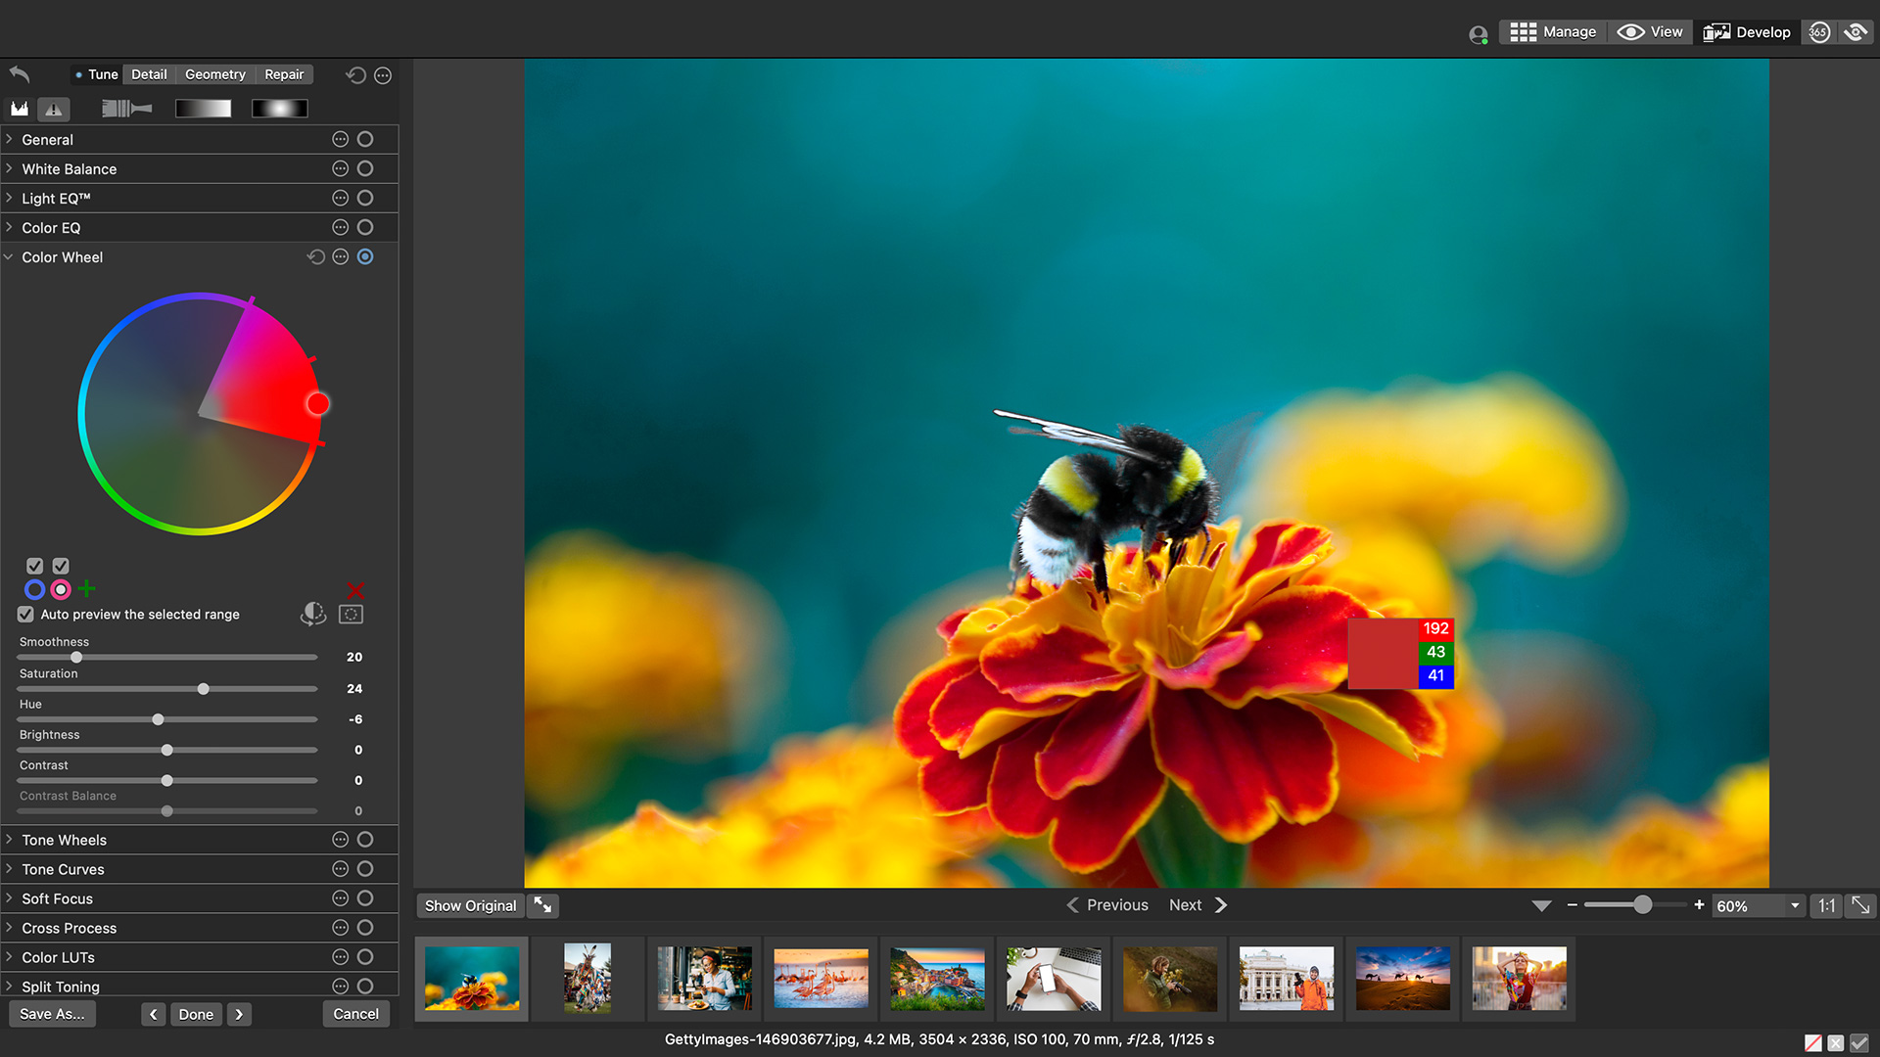Image resolution: width=1880 pixels, height=1057 pixels.
Task: Click the Done button
Action: pos(196,1014)
